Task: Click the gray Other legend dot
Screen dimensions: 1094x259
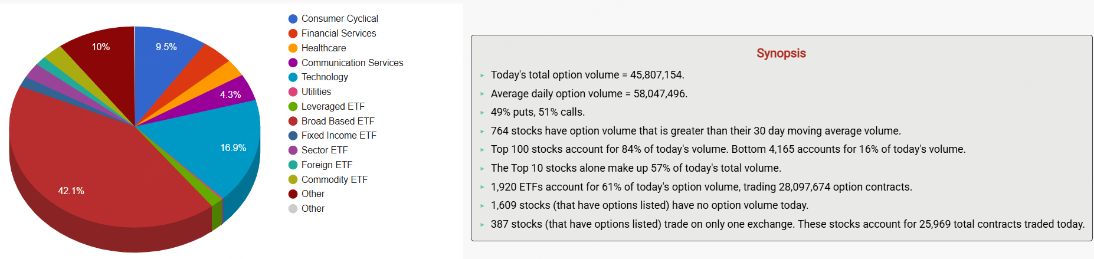Action: click(293, 209)
